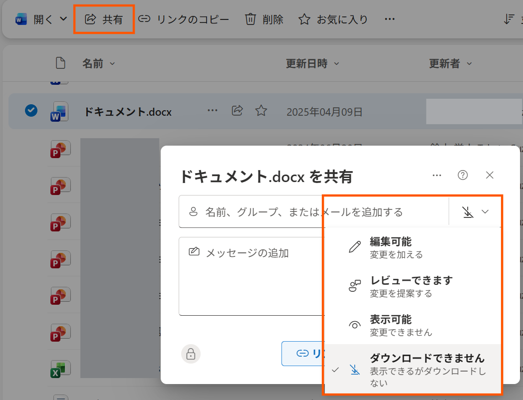Viewport: 523px width, 400px height.
Task: Uncheck the ドキュメント.docx row selection circle
Action: pos(31,110)
